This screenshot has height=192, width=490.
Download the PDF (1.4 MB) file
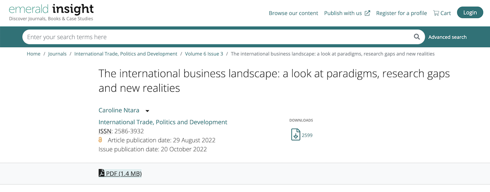point(120,174)
